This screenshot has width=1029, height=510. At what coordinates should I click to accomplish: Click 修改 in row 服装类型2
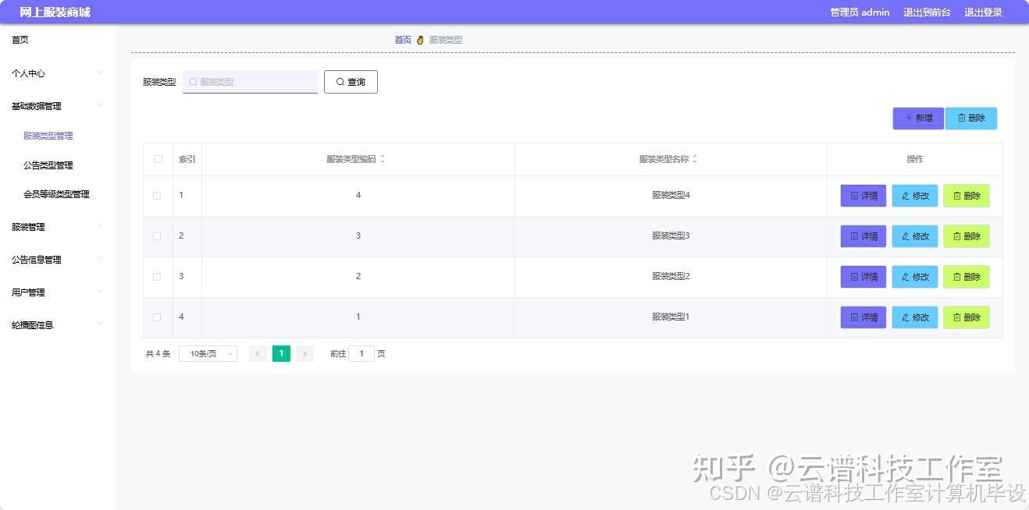coord(914,277)
